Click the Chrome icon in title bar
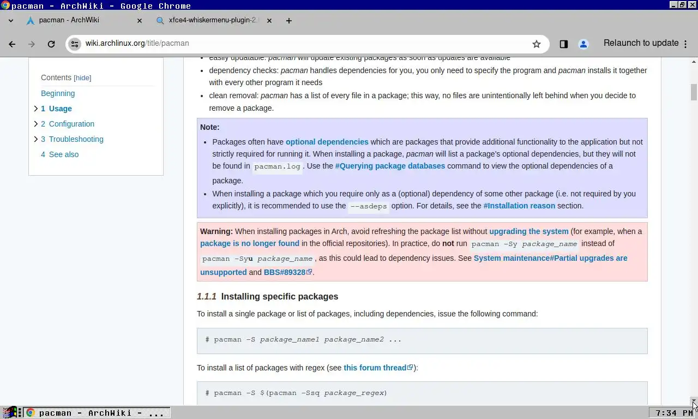 pos(5,5)
